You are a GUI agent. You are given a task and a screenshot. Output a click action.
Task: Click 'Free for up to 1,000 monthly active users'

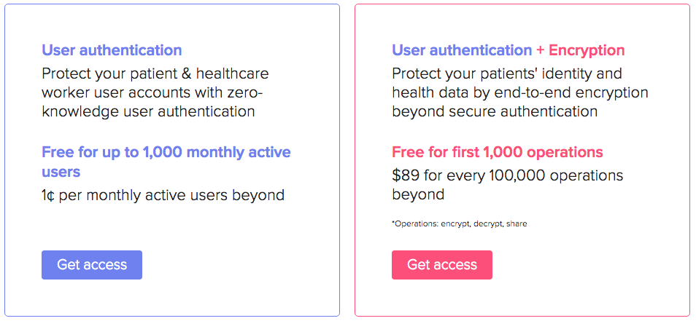[166, 162]
